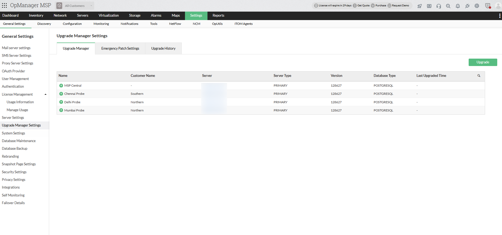502x235 pixels.
Task: Click 'Southern' customer name cell
Action: point(137,94)
